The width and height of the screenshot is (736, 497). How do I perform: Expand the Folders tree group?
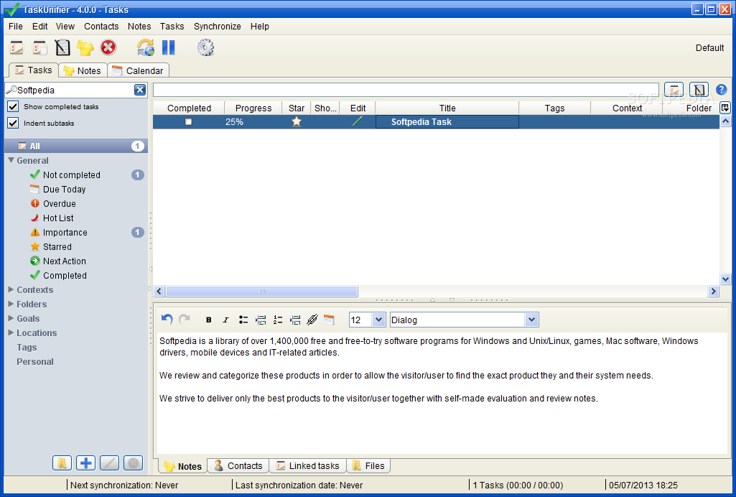[x=11, y=304]
